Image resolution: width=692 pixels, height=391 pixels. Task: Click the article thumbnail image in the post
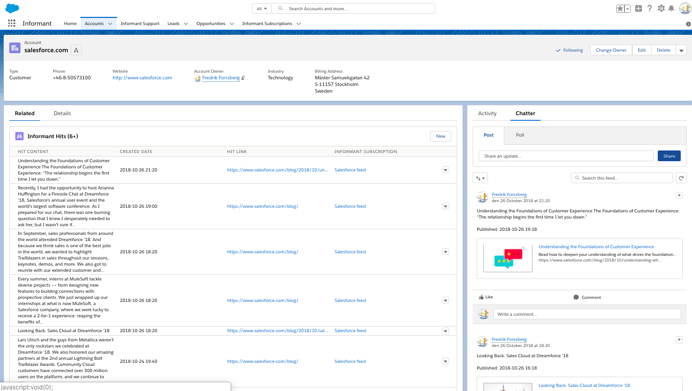point(507,257)
